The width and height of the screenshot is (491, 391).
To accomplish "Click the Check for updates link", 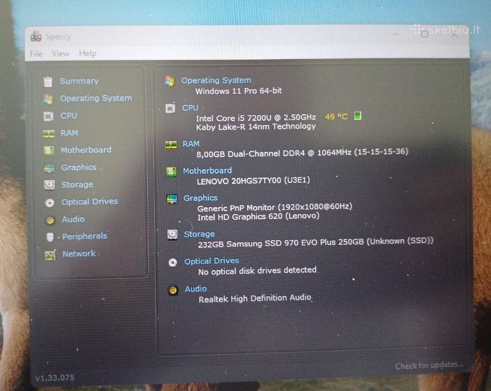I will (429, 365).
